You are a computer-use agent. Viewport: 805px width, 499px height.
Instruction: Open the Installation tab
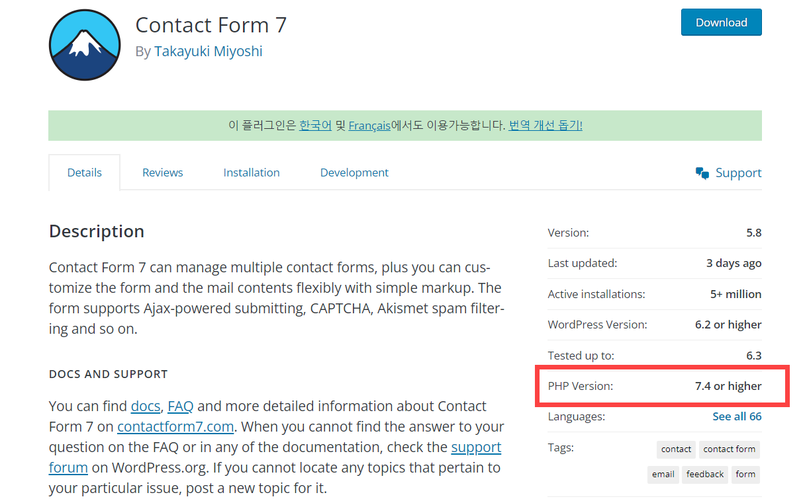(252, 172)
